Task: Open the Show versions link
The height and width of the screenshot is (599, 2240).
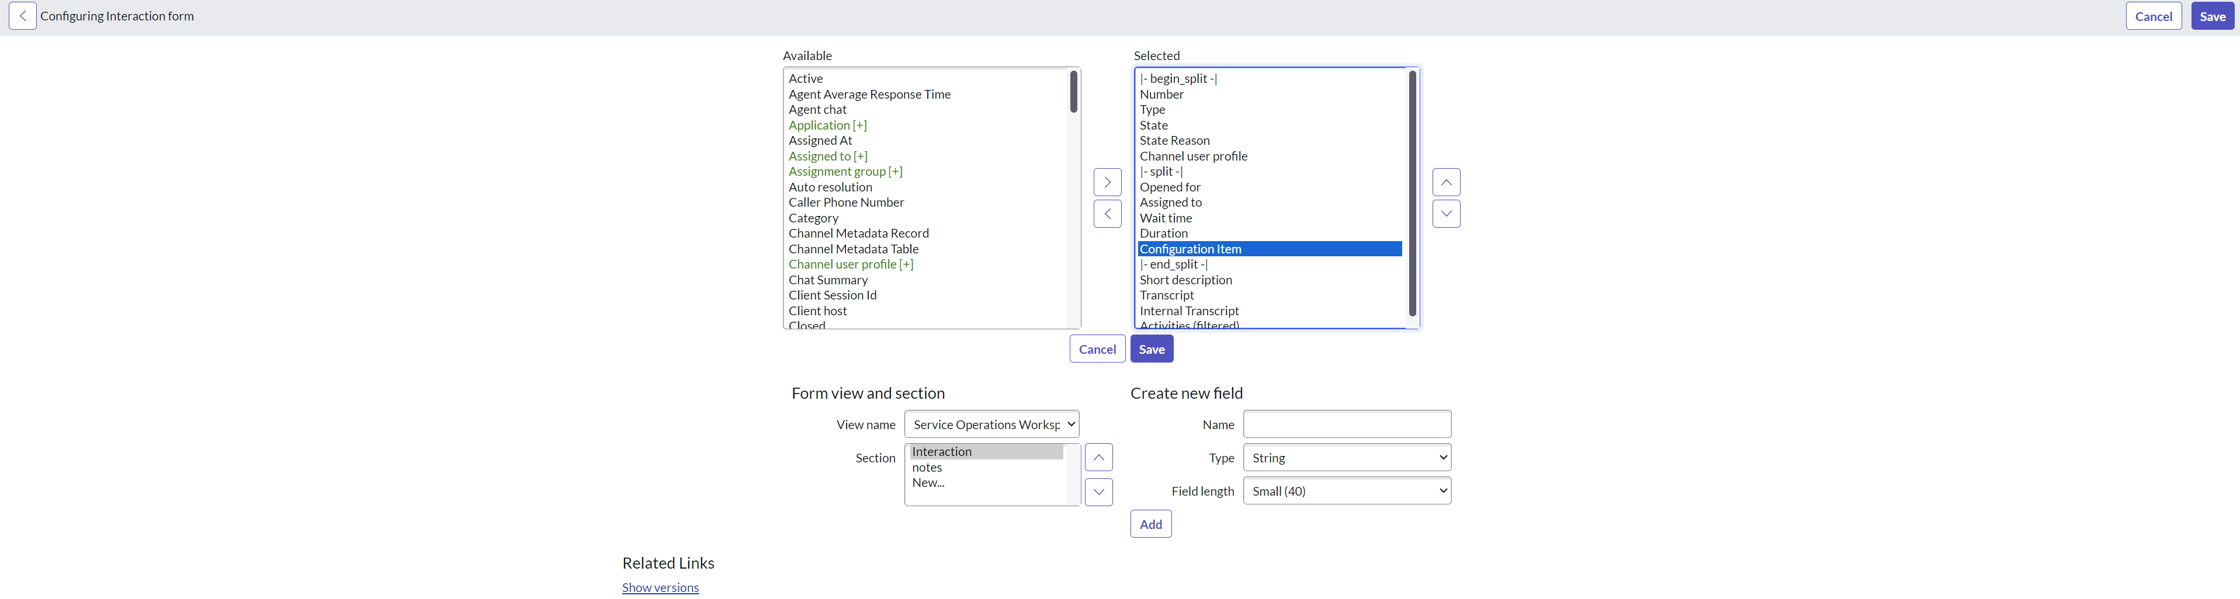Action: (x=660, y=588)
